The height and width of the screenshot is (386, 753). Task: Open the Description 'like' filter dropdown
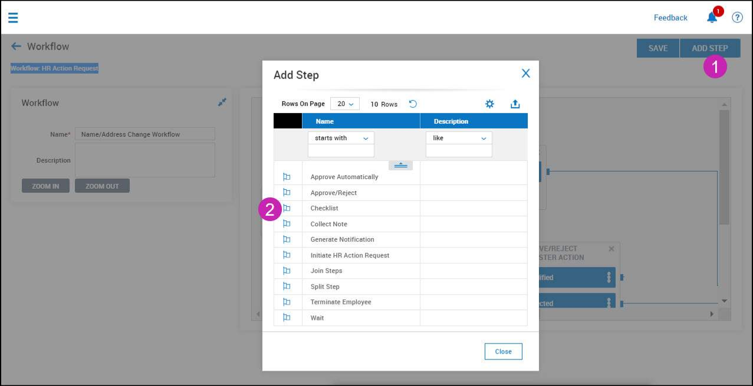coord(459,138)
